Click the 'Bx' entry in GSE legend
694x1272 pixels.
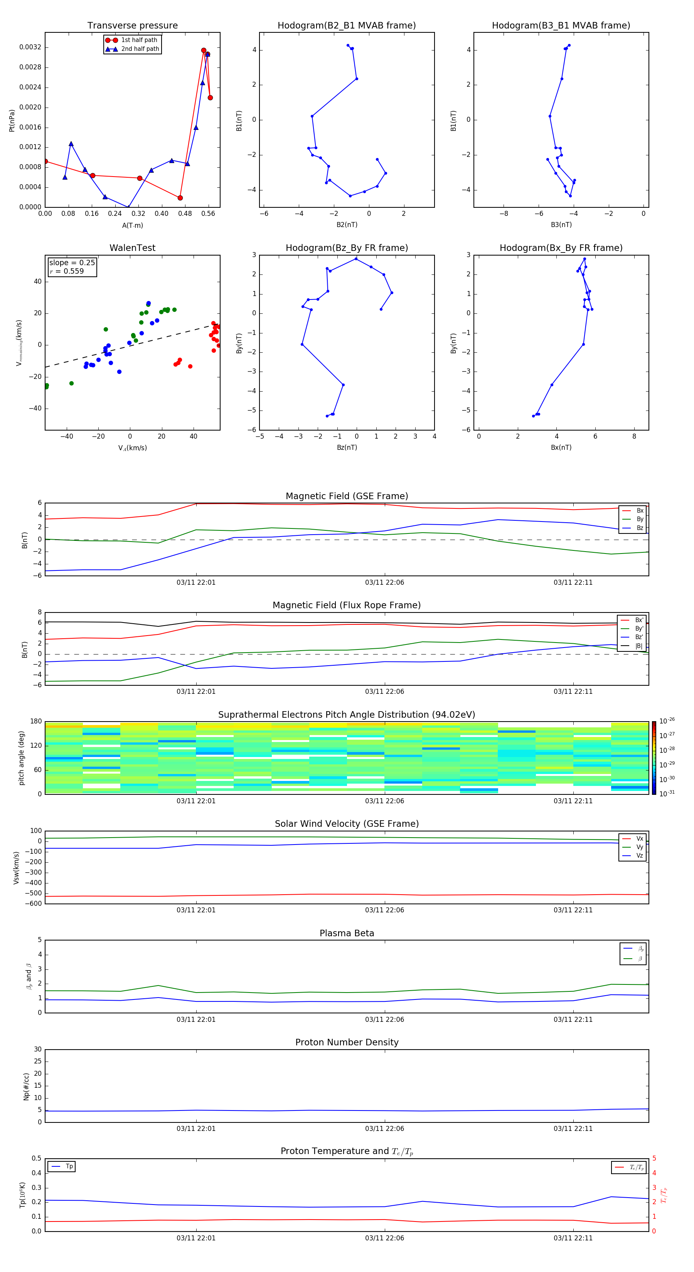coord(633,511)
